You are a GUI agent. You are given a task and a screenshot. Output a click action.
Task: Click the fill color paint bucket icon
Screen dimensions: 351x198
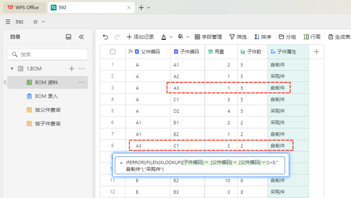180,37
